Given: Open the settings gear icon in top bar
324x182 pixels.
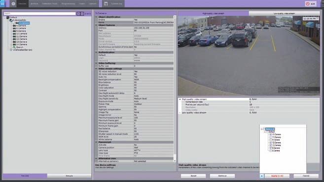Looking at the screenshot, I should click(13, 4).
